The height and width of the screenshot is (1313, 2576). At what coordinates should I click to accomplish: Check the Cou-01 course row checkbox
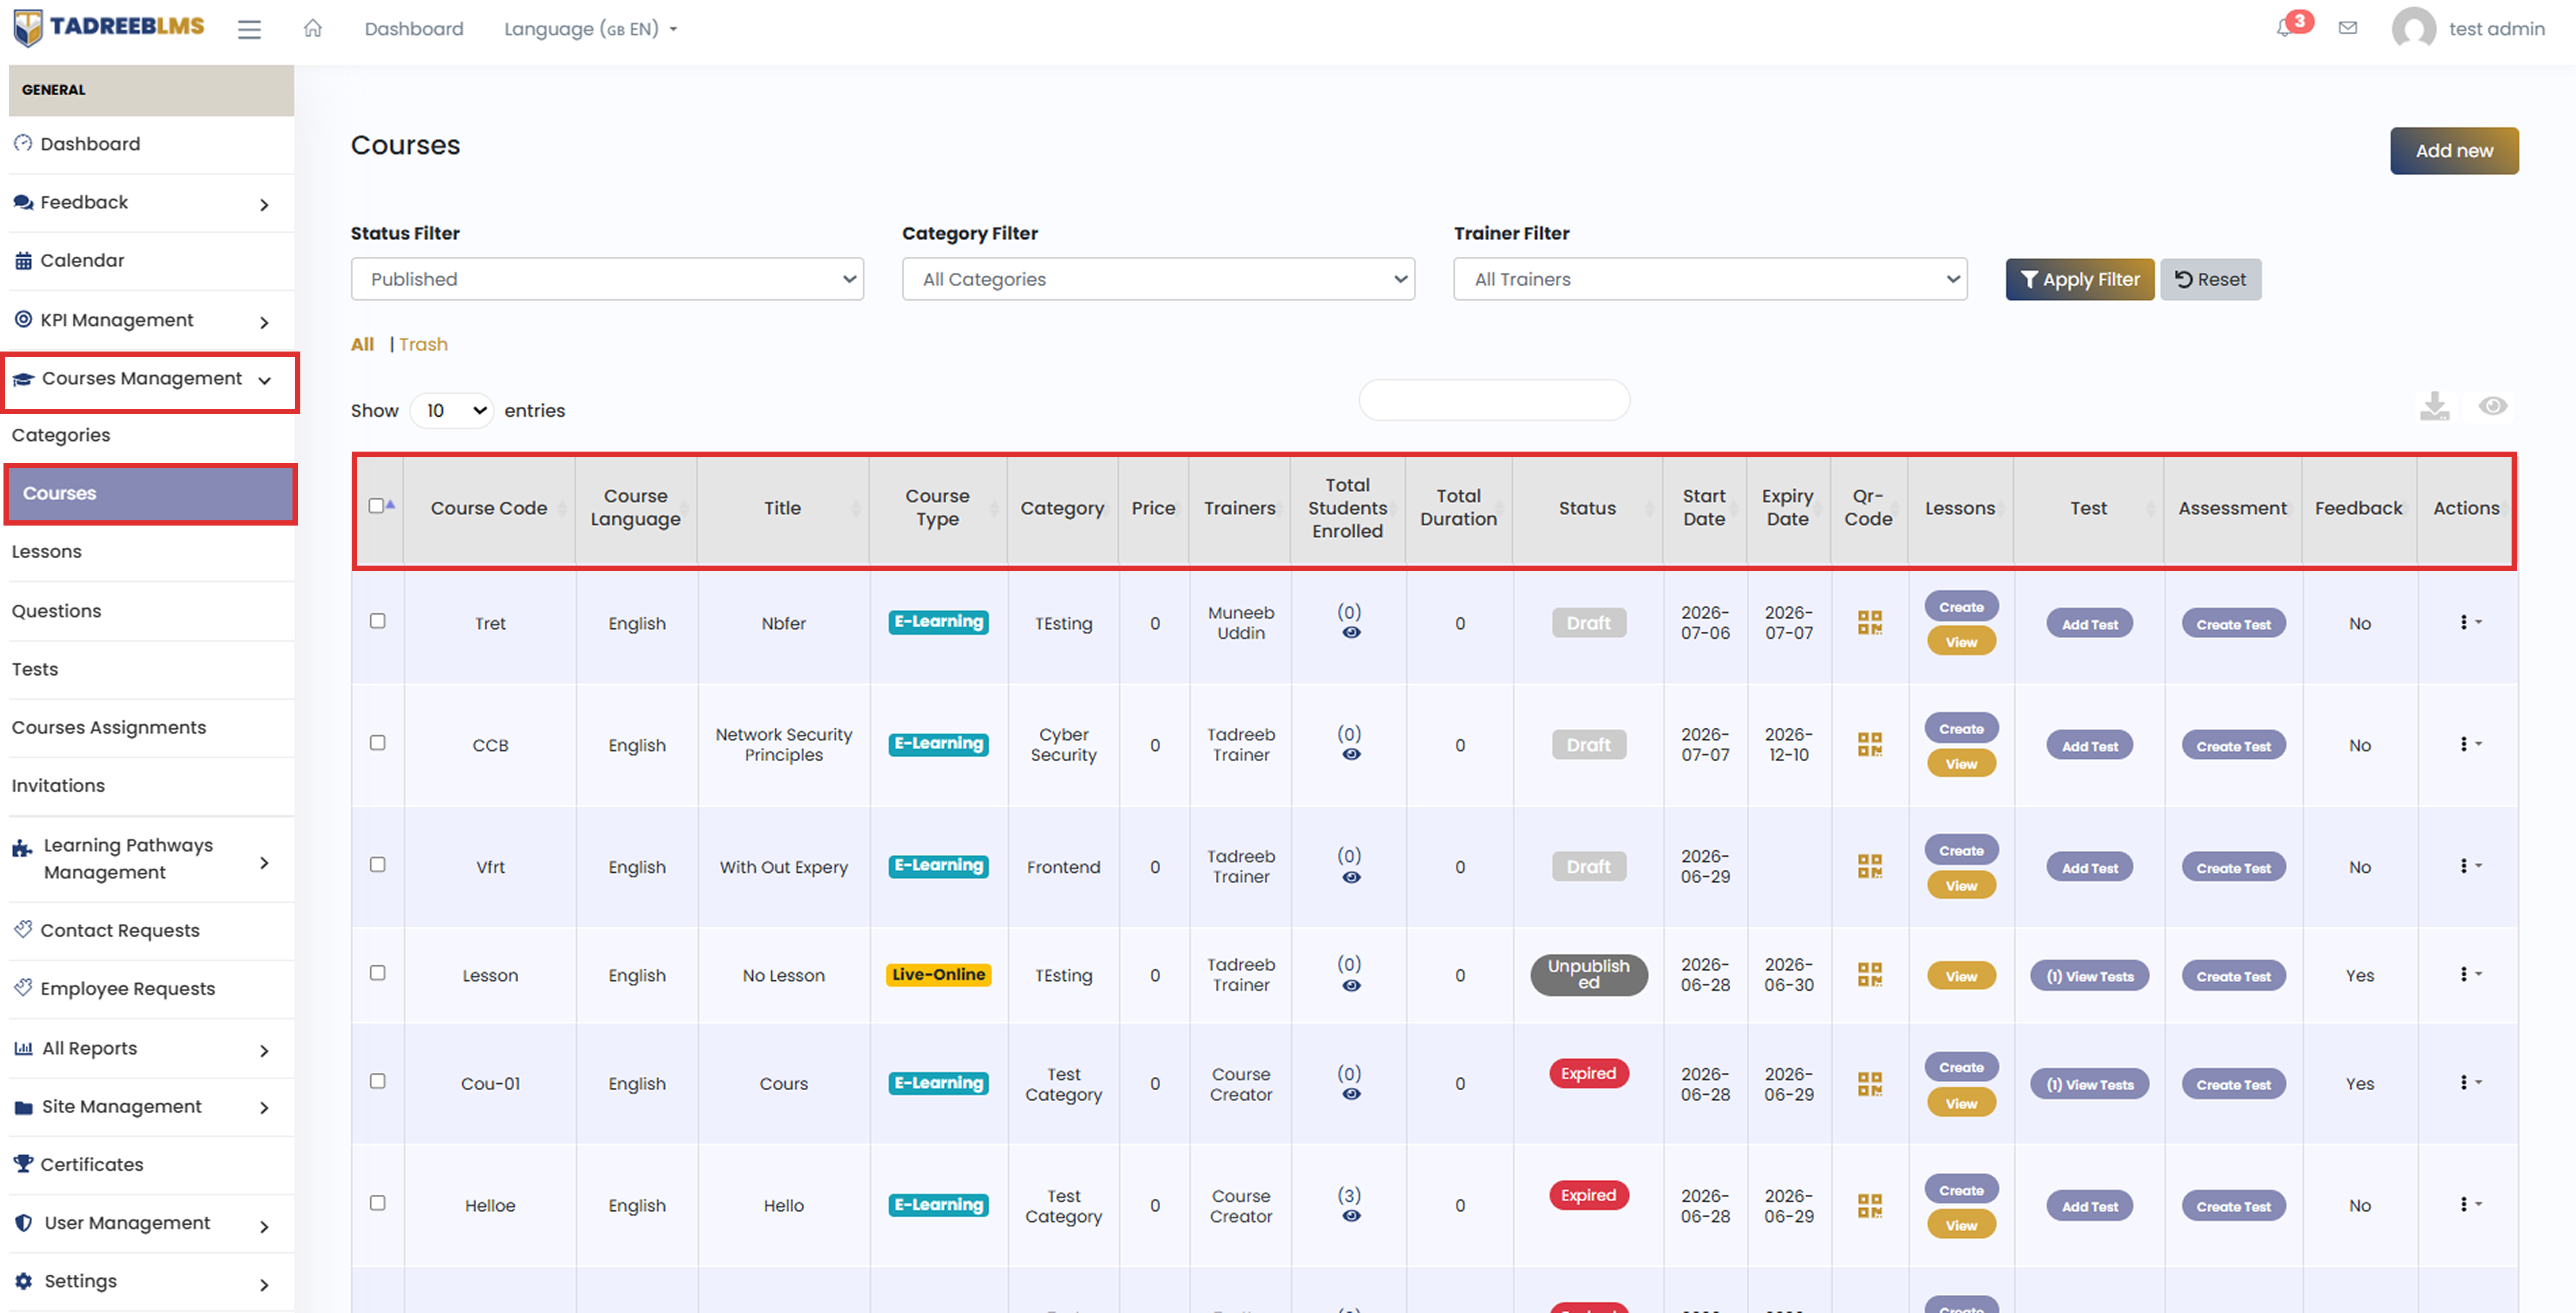(377, 1081)
